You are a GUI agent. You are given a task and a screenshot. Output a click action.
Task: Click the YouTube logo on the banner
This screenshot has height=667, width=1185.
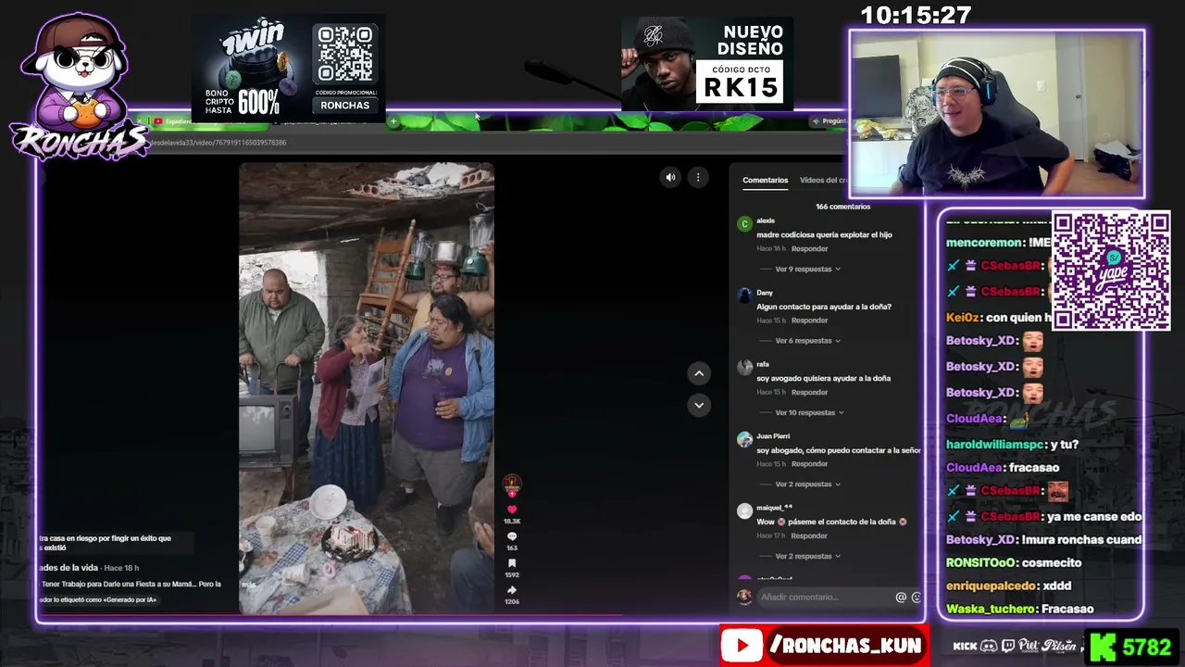click(742, 646)
